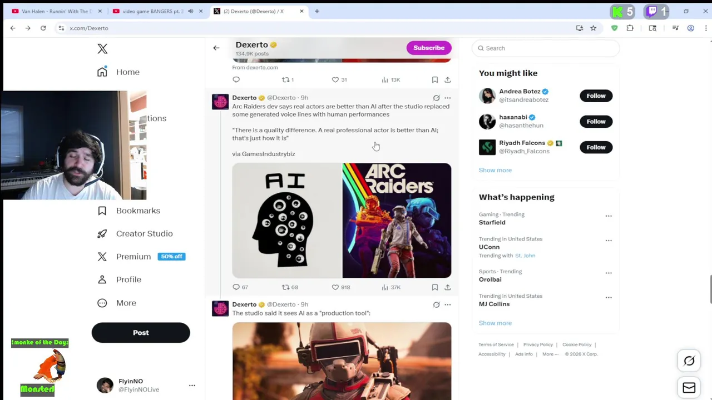712x400 pixels.
Task: Open a new browser tab
Action: [317, 11]
